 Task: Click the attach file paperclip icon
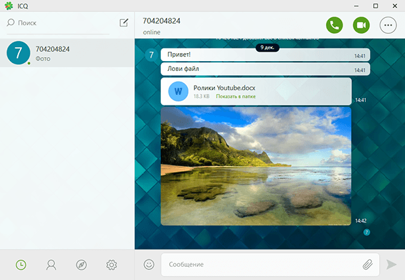tap(367, 265)
